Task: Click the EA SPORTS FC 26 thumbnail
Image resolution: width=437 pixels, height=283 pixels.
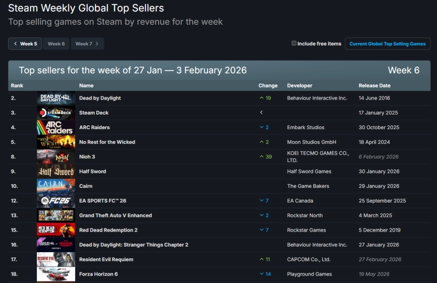Action: tap(56, 200)
